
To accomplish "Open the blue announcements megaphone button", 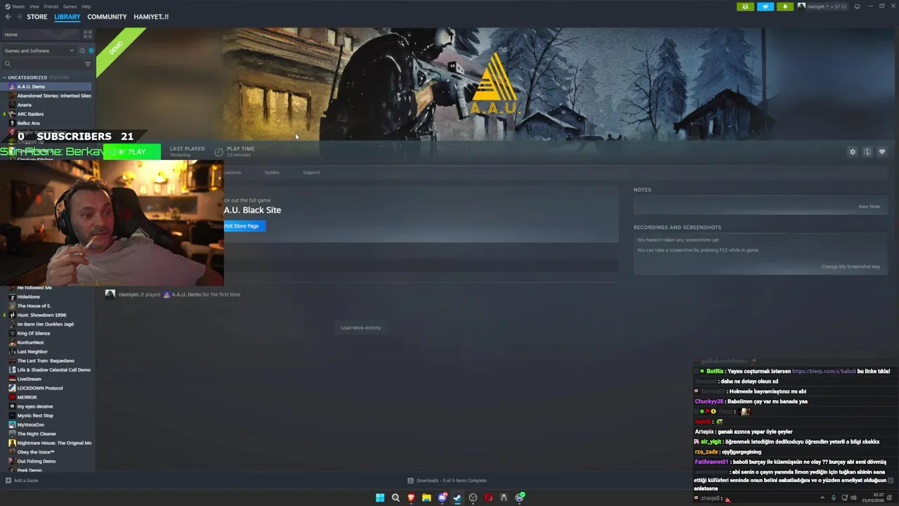I will pos(765,6).
